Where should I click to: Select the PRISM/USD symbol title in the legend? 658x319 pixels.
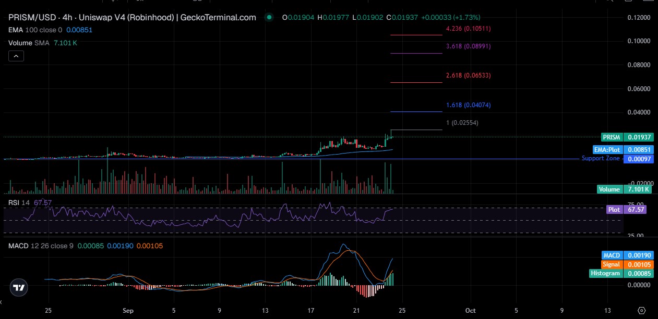(x=132, y=17)
